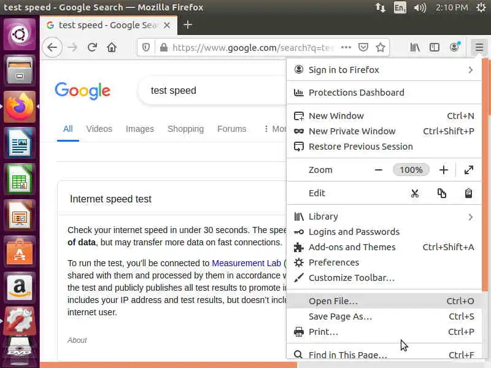
Task: Choose Open File… entry
Action: pyautogui.click(x=384, y=301)
